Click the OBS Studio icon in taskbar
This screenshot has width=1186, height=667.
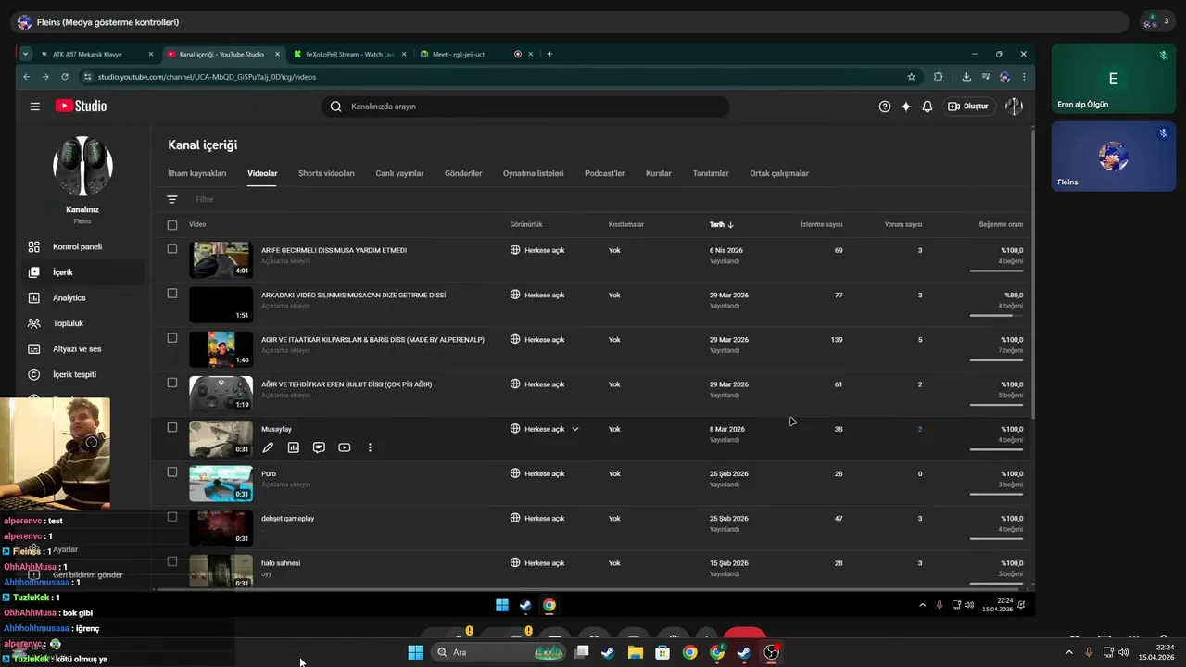772,652
